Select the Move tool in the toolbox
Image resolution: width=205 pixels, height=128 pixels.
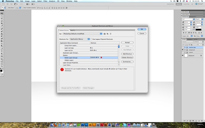click(x=2, y=14)
